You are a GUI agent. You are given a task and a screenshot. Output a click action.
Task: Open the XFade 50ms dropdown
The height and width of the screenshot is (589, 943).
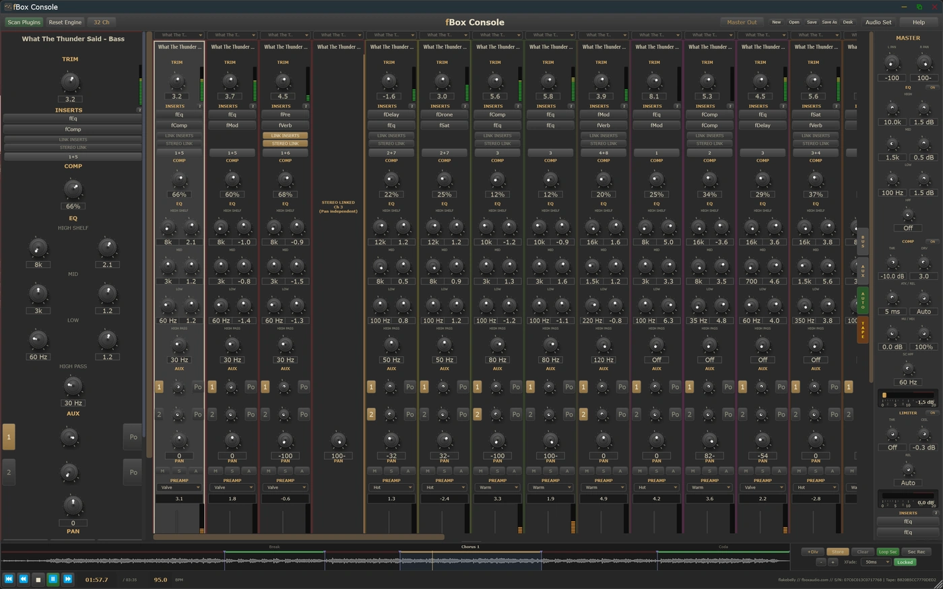876,562
